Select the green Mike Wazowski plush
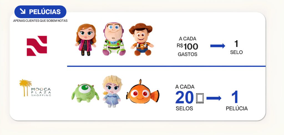Image resolution: width=284 pixels, height=135 pixels. pyautogui.click(x=85, y=93)
